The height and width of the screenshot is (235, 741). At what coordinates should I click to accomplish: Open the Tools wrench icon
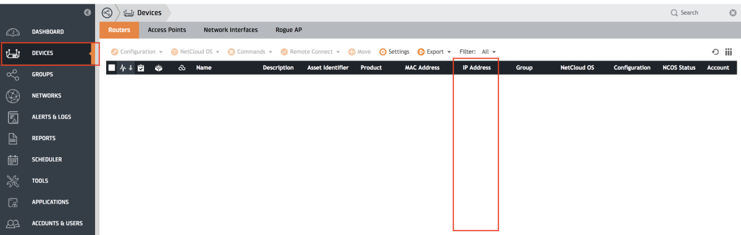[x=12, y=181]
